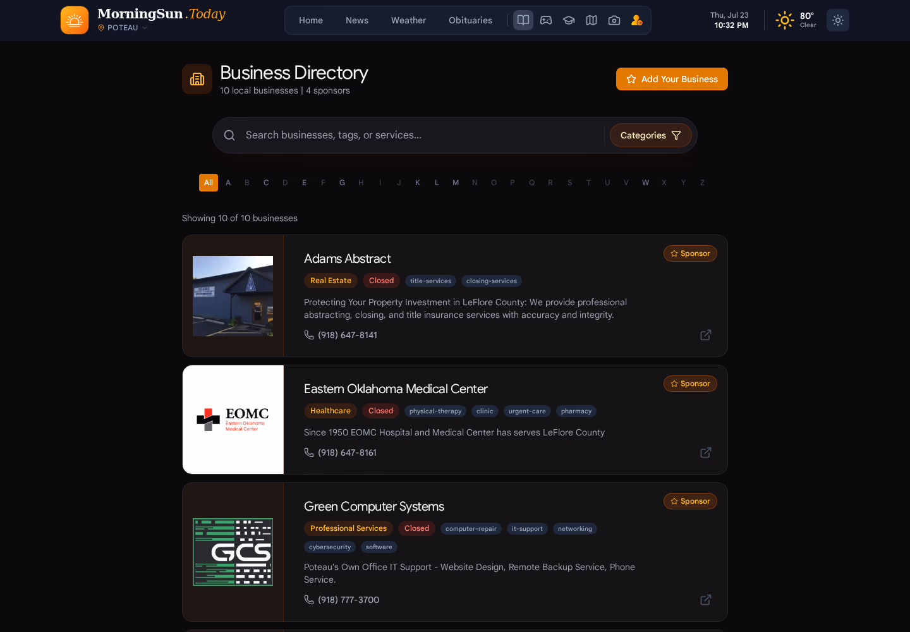Click the Adams Abstract building thumbnail
Screen dimensions: 910x632
pos(233,296)
